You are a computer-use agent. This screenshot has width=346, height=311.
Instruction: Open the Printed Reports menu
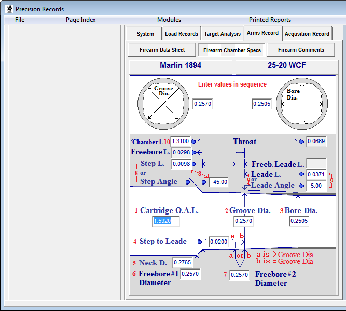(x=270, y=20)
